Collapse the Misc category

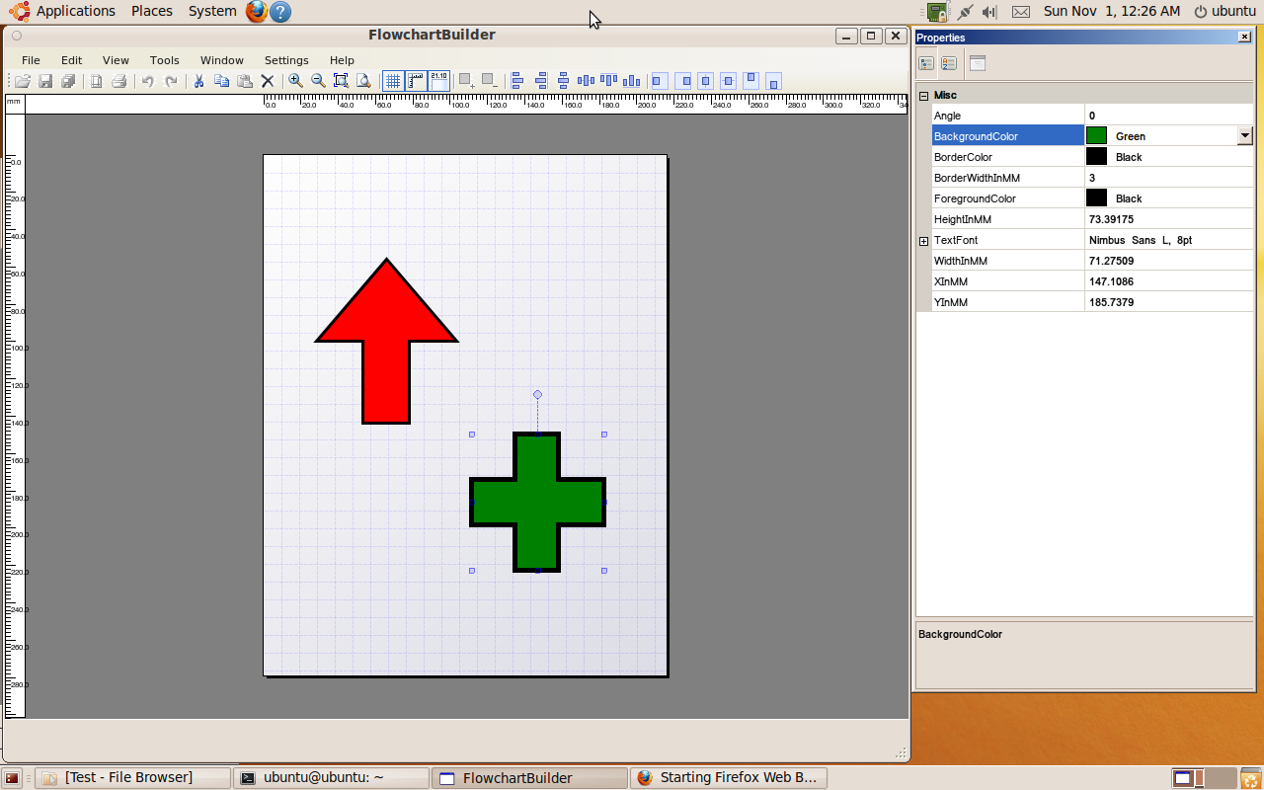point(924,96)
